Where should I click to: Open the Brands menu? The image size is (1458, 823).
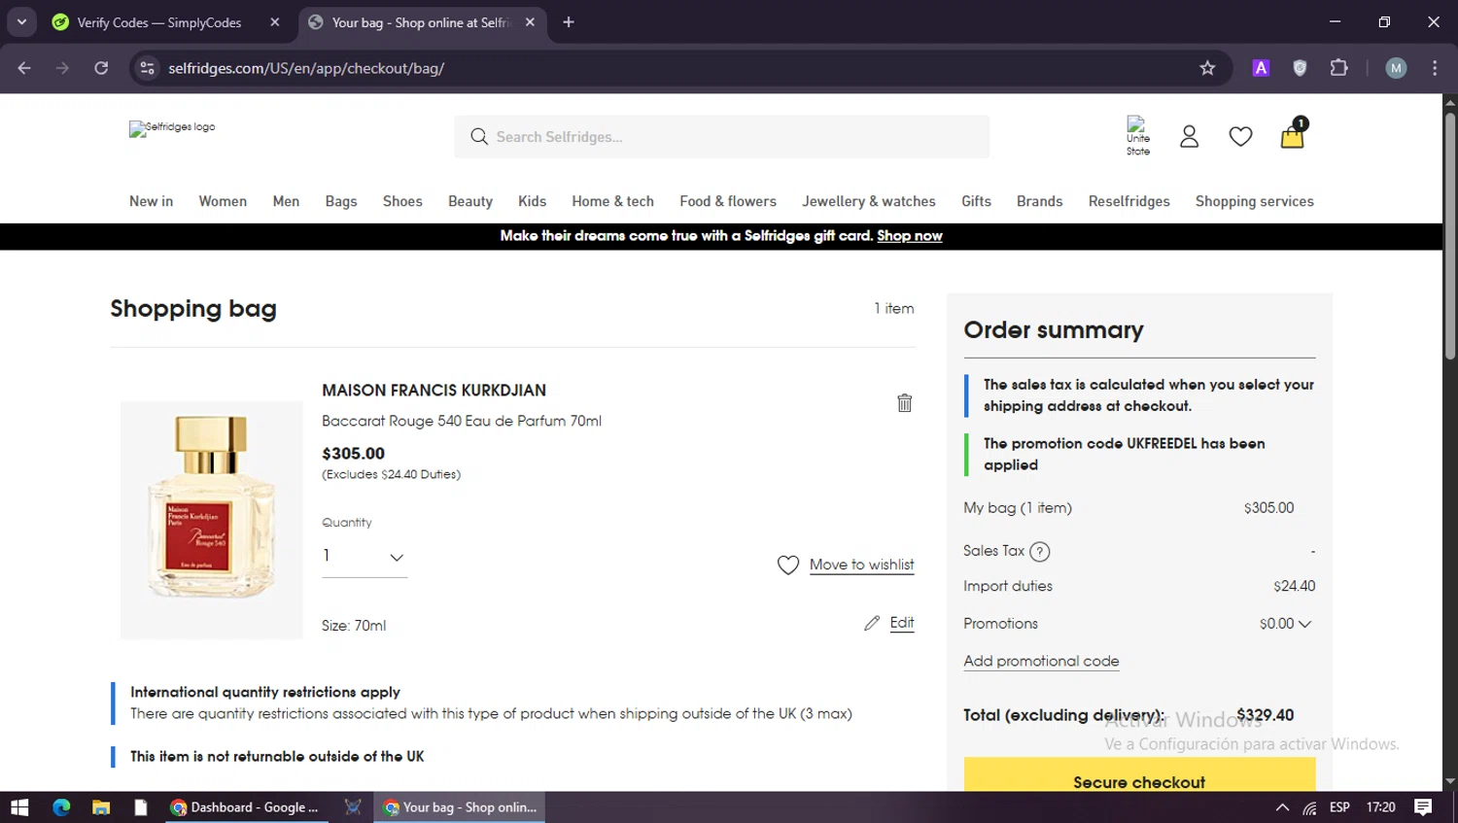pyautogui.click(x=1039, y=201)
